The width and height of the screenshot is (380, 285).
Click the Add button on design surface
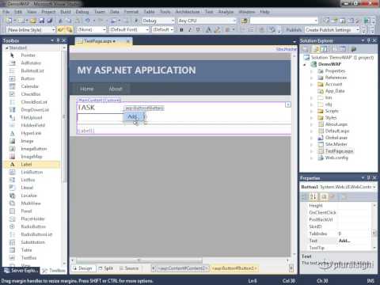(134, 116)
